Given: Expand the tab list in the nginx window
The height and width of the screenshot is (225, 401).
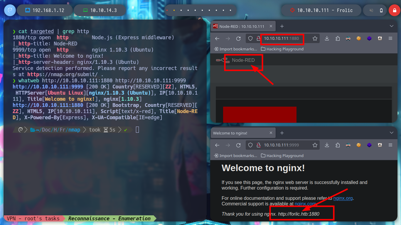Looking at the screenshot, I should 391,133.
